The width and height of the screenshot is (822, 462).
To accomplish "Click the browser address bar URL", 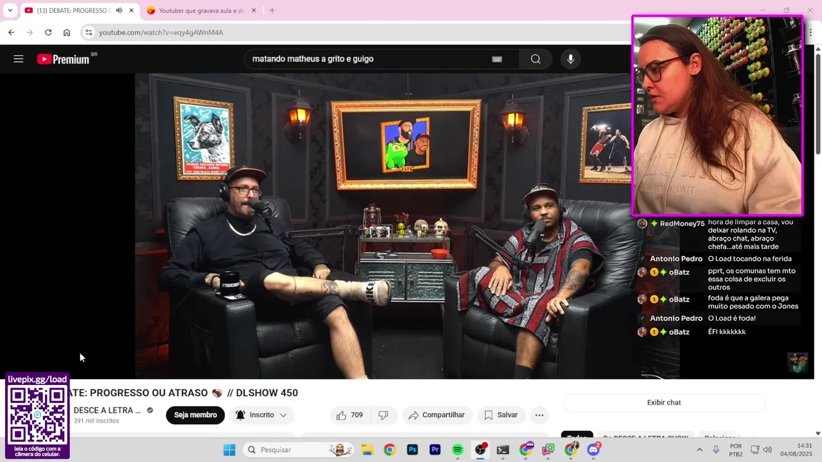I will (x=161, y=32).
